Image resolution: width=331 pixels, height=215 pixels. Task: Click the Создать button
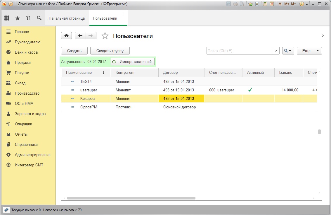(x=74, y=51)
